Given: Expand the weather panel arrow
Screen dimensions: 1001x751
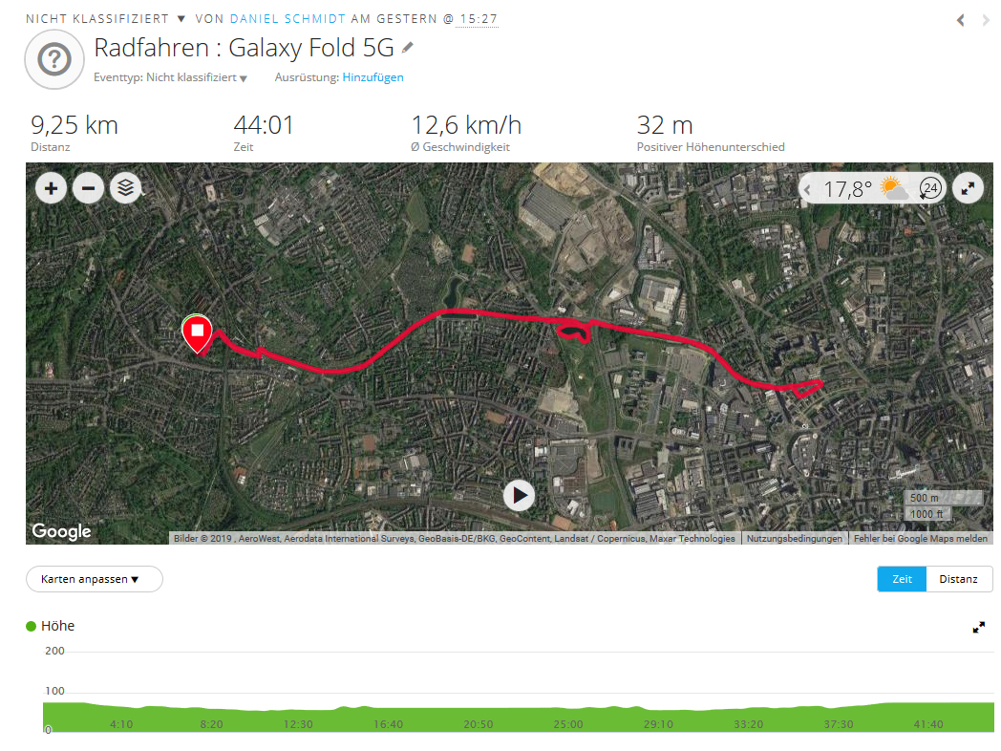Looking at the screenshot, I should click(808, 190).
